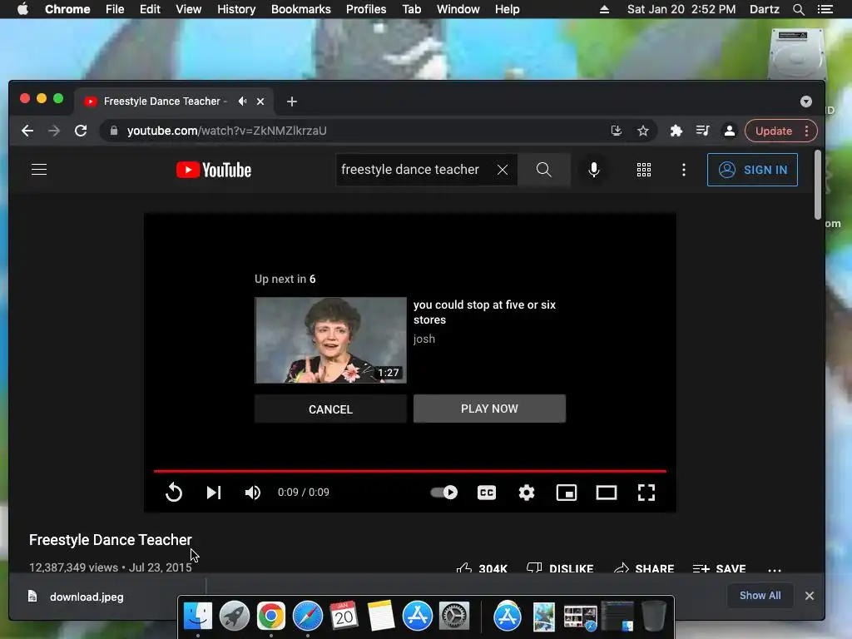The width and height of the screenshot is (852, 639).
Task: Click the red video progress bar
Action: pos(409,471)
